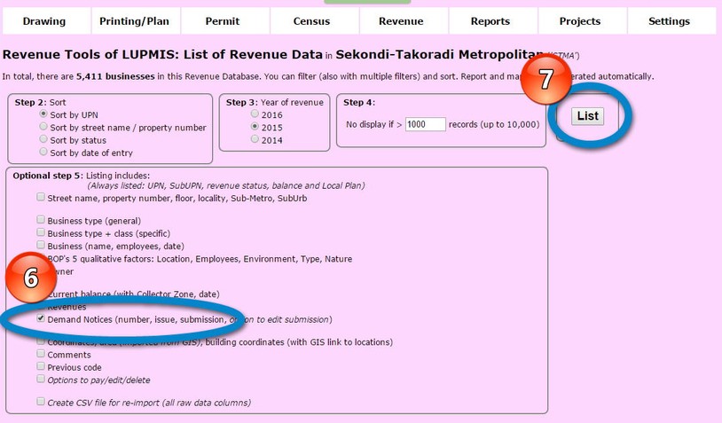This screenshot has height=423, width=722.
Task: Enable Street name, property number listing checkbox
Action: click(x=41, y=197)
